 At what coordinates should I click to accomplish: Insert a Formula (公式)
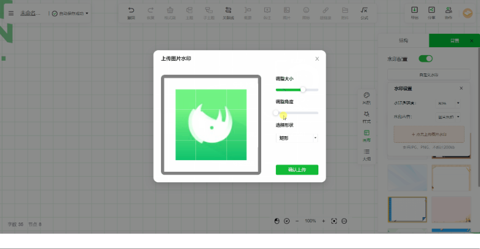point(364,13)
